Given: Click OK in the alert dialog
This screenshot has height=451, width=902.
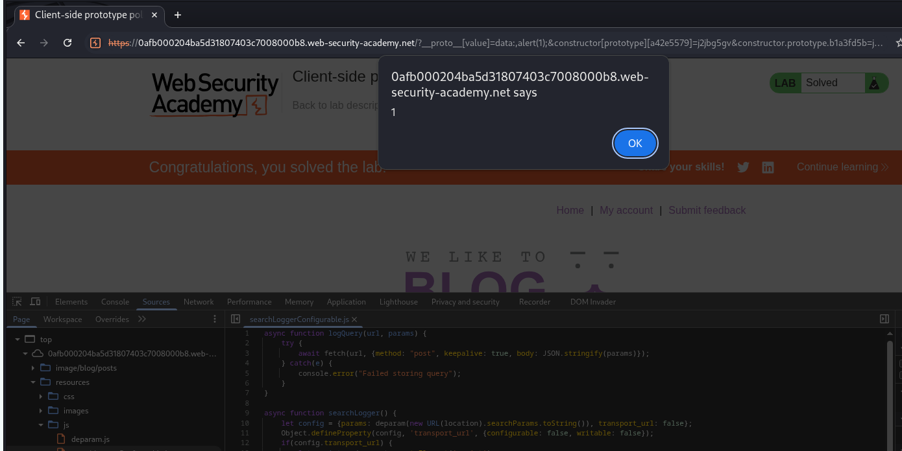Looking at the screenshot, I should (x=635, y=143).
